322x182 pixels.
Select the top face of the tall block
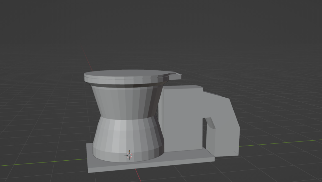(182, 88)
